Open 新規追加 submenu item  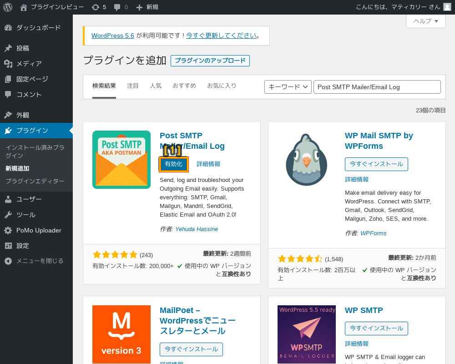coord(17,168)
